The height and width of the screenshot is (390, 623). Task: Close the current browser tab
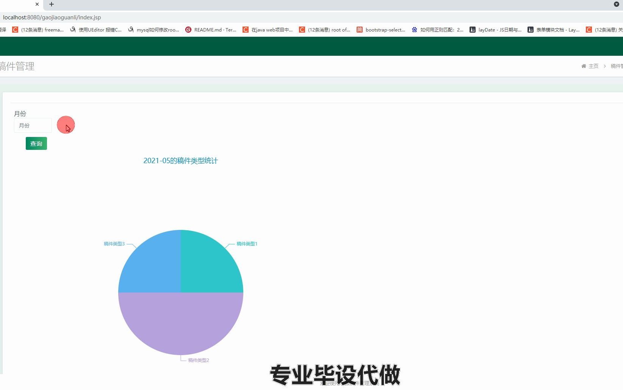click(37, 4)
